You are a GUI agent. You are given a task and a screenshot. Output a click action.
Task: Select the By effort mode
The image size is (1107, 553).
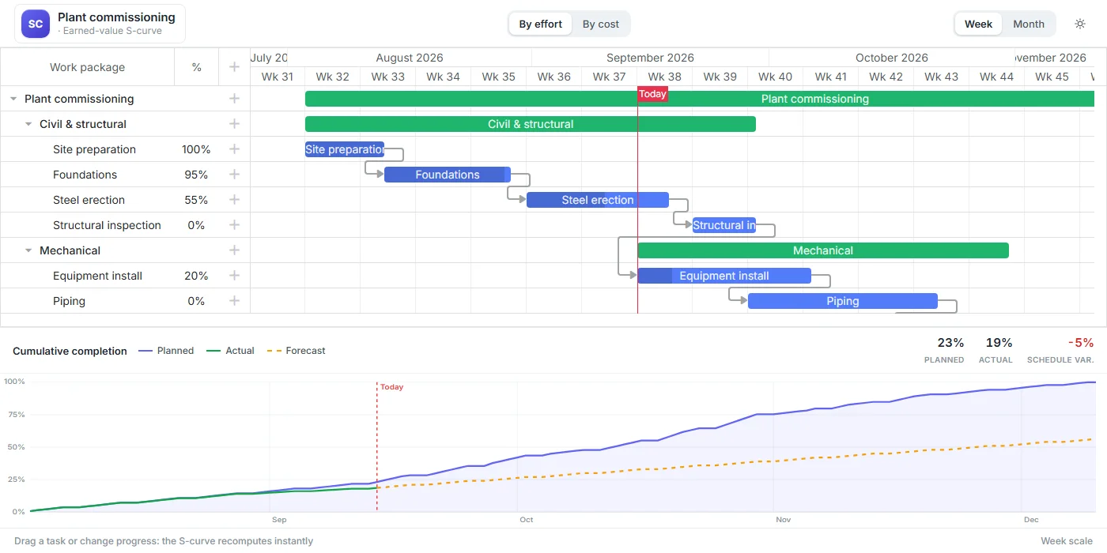(x=541, y=24)
